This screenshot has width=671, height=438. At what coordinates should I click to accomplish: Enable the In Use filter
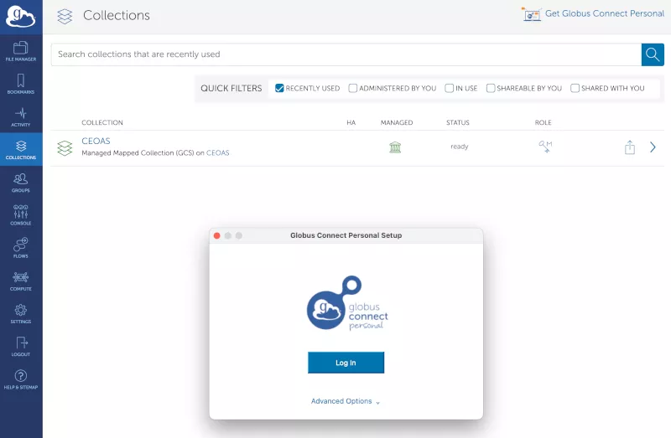[x=449, y=88]
